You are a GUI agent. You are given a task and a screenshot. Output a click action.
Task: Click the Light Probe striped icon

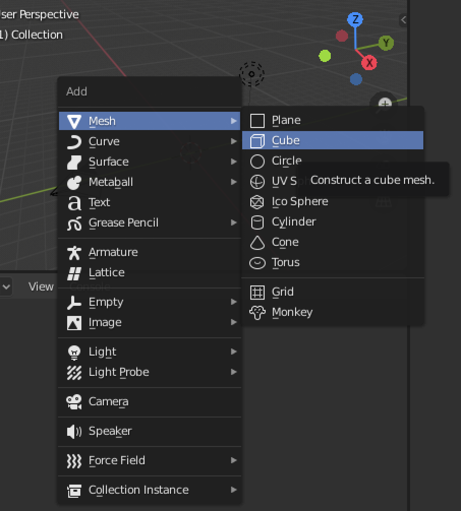click(x=74, y=372)
